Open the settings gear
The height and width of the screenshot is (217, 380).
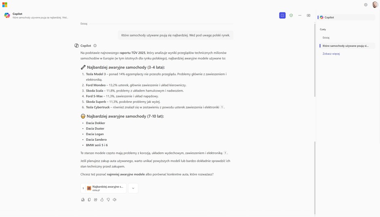[366, 5]
